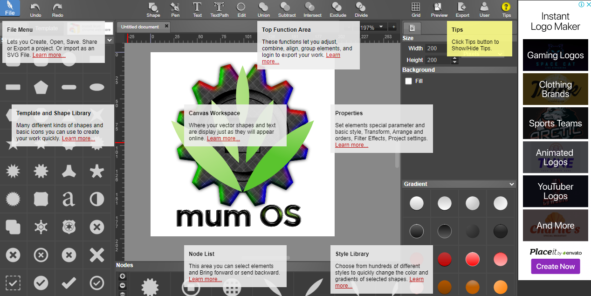Activate the Edit tool
591x296 pixels.
241,9
